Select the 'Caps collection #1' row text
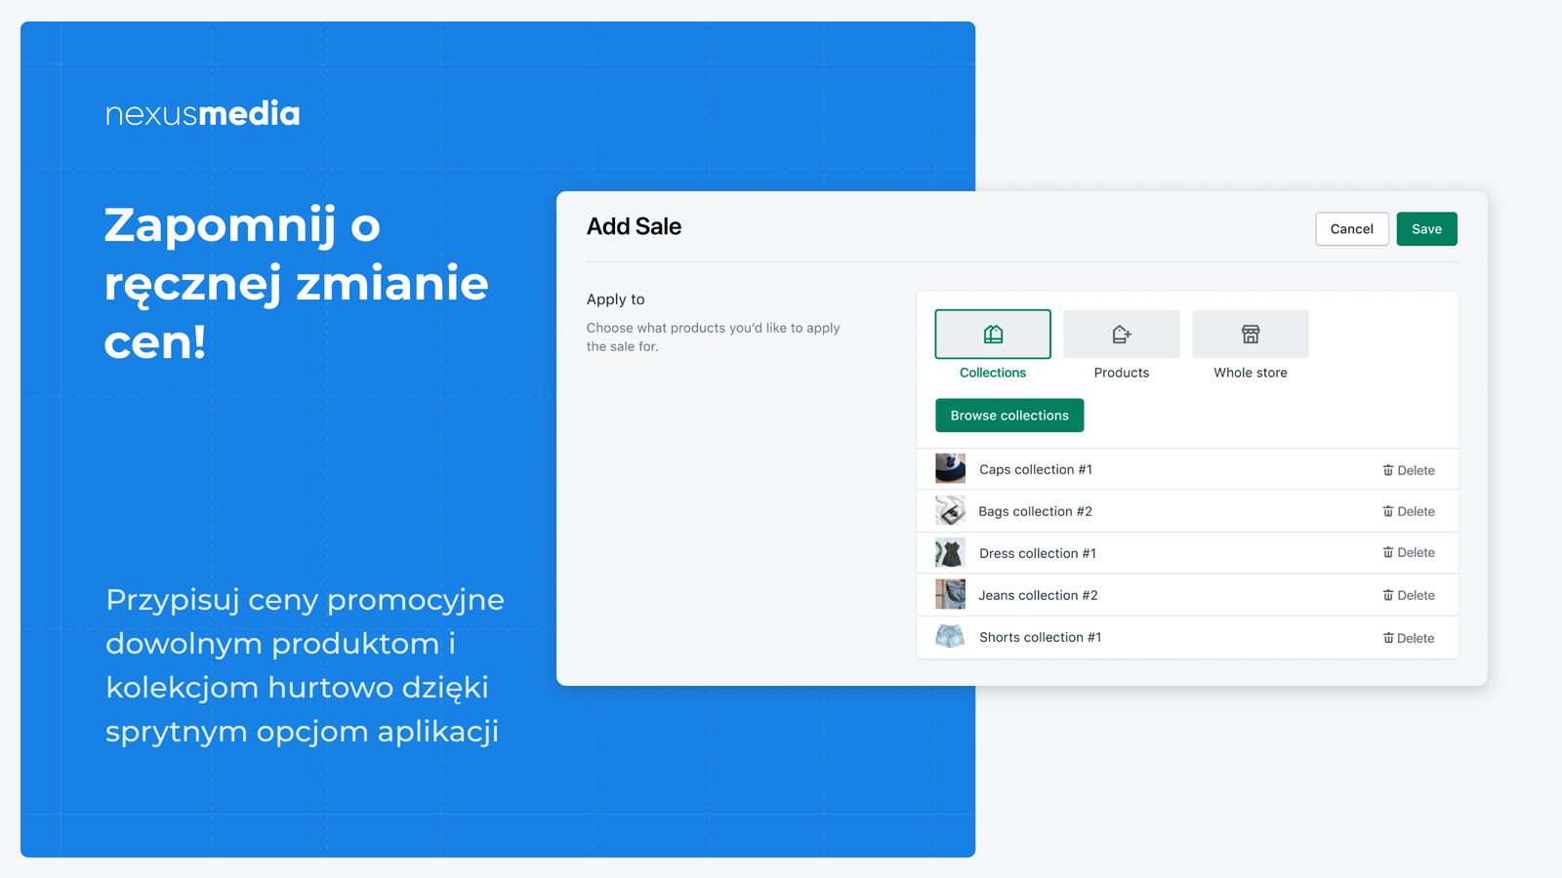The width and height of the screenshot is (1562, 878). click(1036, 469)
